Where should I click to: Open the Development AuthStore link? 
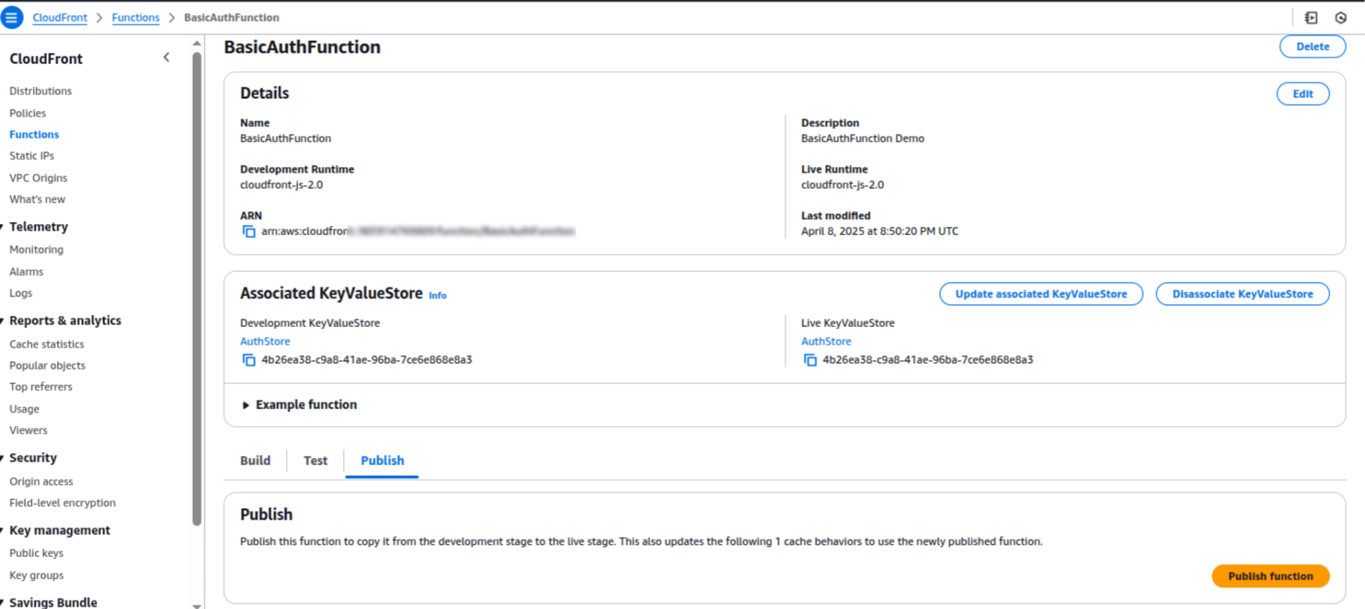(x=265, y=341)
